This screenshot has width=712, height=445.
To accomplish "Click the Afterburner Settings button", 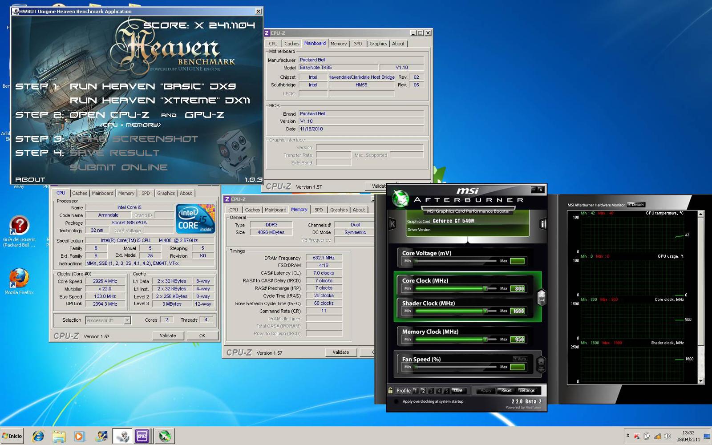I will [x=527, y=390].
